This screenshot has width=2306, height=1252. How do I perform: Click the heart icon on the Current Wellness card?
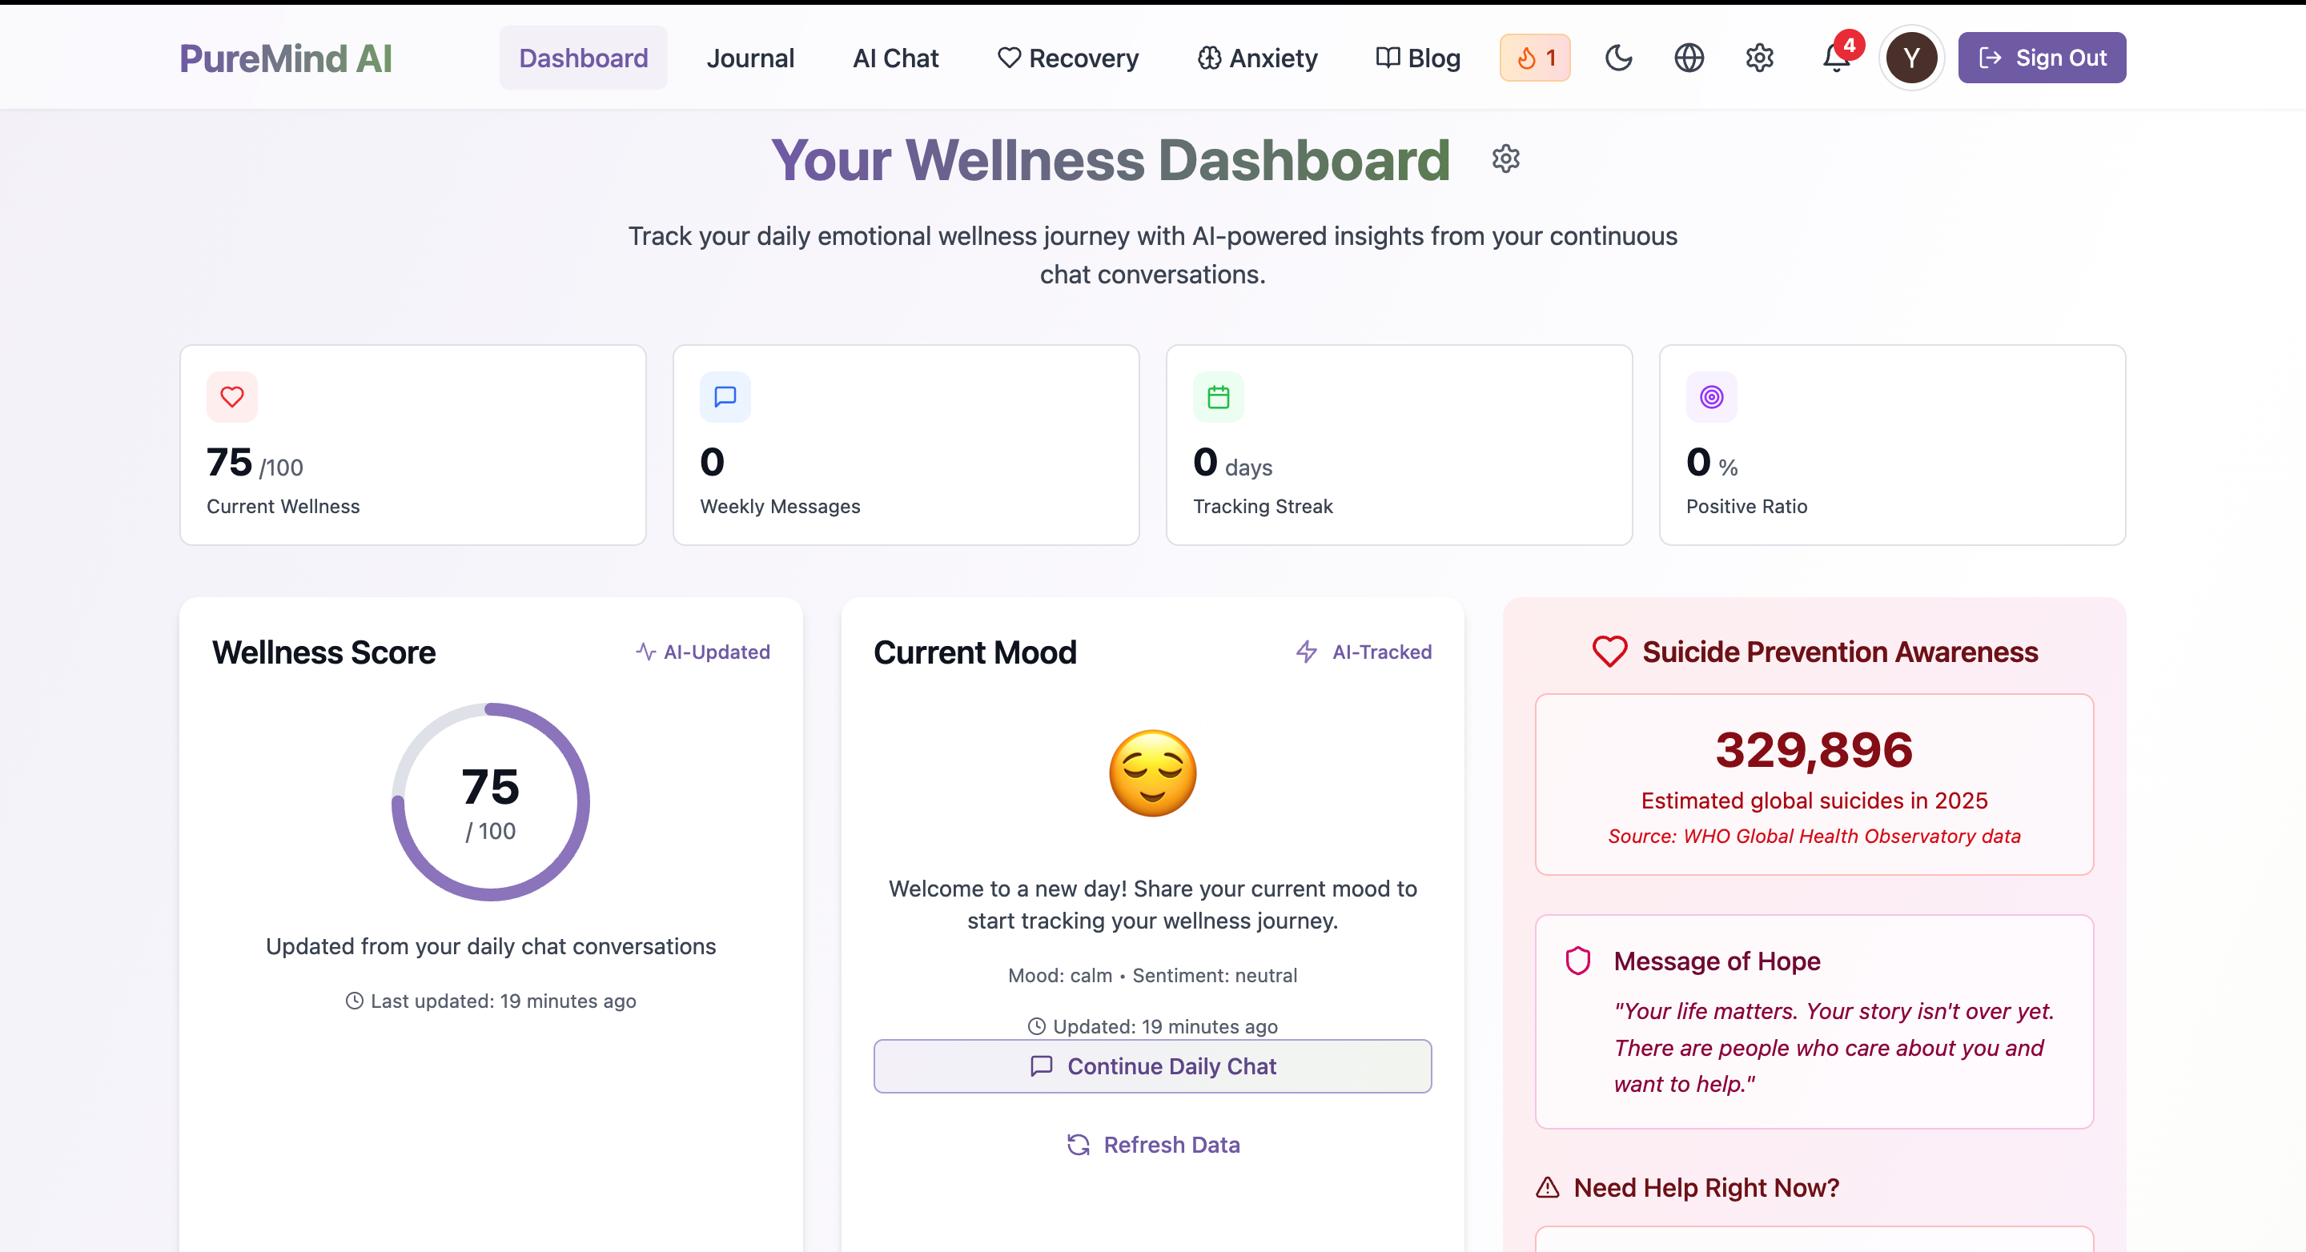point(232,396)
